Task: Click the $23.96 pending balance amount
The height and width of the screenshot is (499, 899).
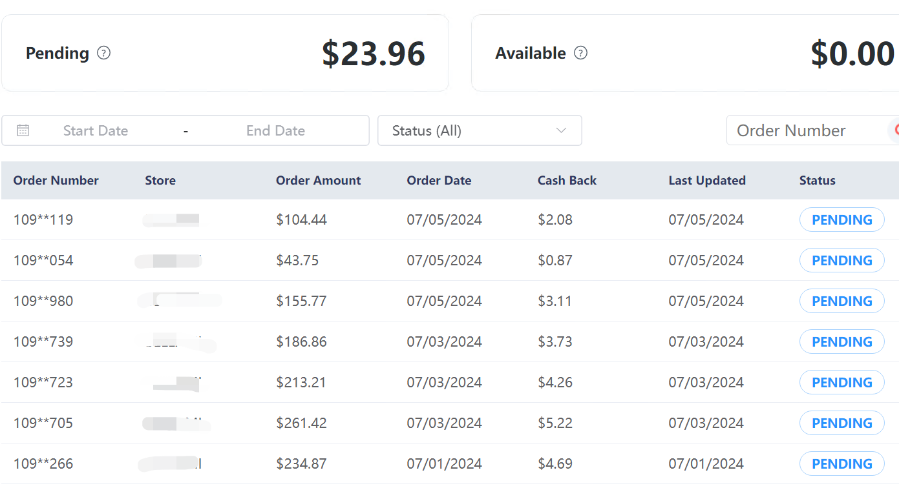Action: click(373, 54)
